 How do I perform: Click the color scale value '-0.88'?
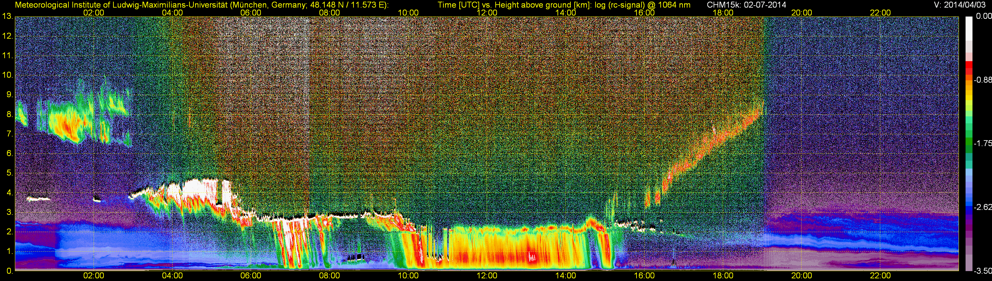[982, 80]
